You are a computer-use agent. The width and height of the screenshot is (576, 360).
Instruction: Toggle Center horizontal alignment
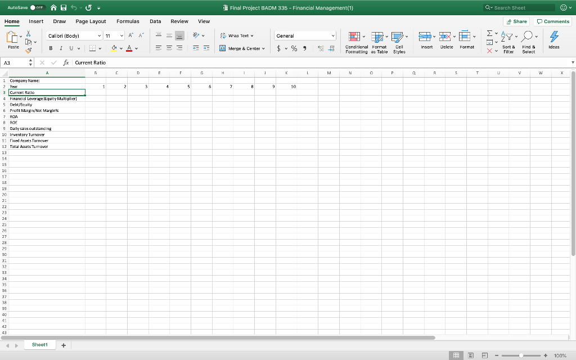[169, 48]
